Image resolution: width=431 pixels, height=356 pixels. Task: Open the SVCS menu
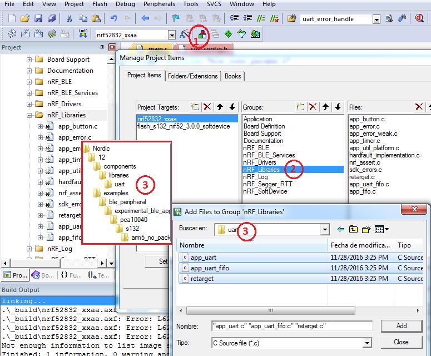[214, 4]
